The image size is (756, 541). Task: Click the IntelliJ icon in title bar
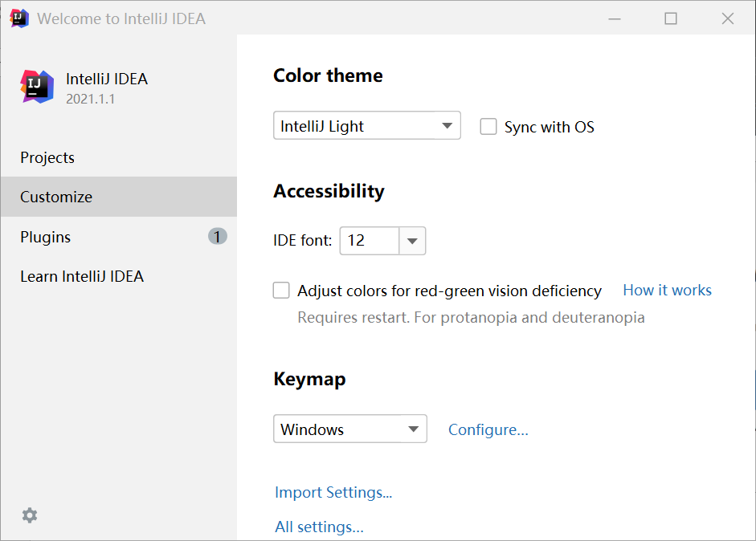coord(19,18)
